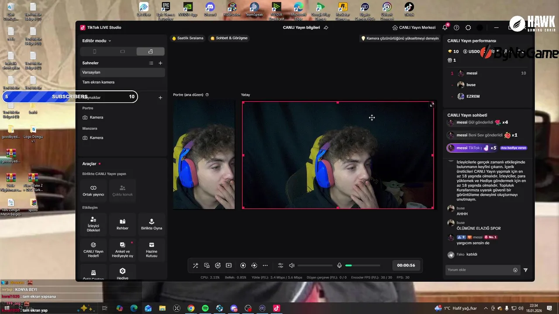559x314 pixels.
Task: Add a new scene with Sahneler plus
Action: point(160,63)
